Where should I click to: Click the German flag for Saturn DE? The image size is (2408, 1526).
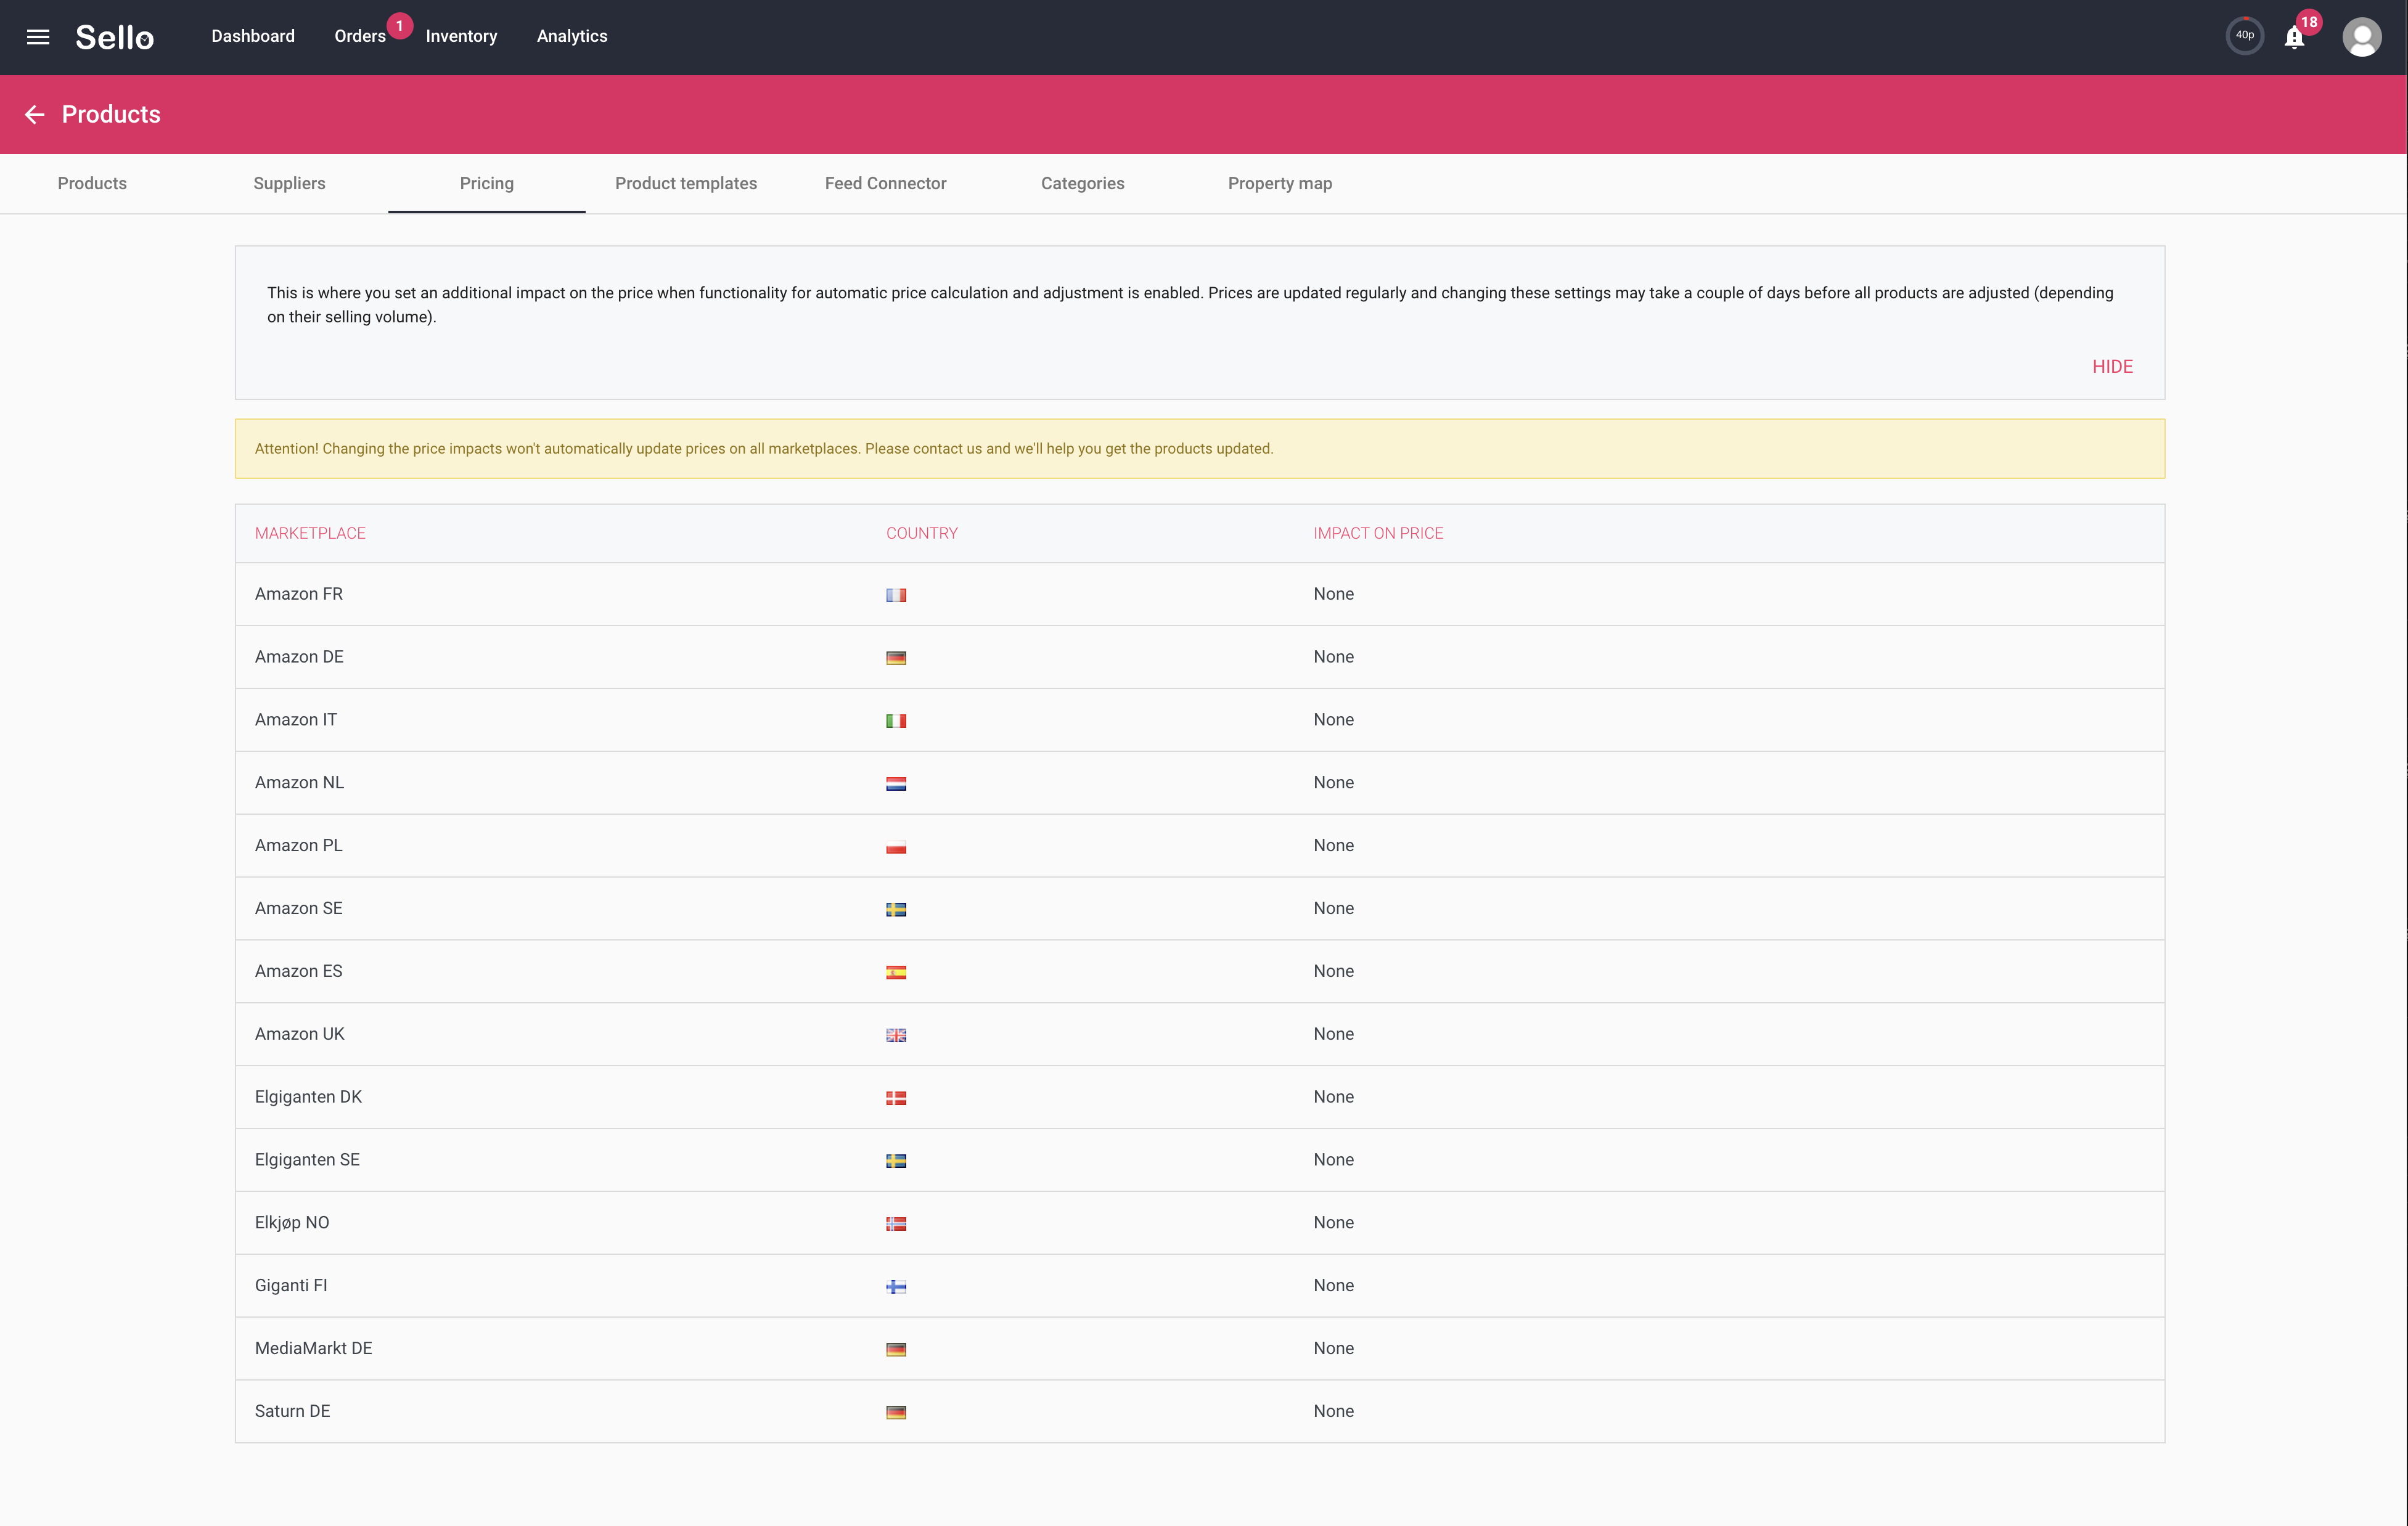coord(896,1412)
